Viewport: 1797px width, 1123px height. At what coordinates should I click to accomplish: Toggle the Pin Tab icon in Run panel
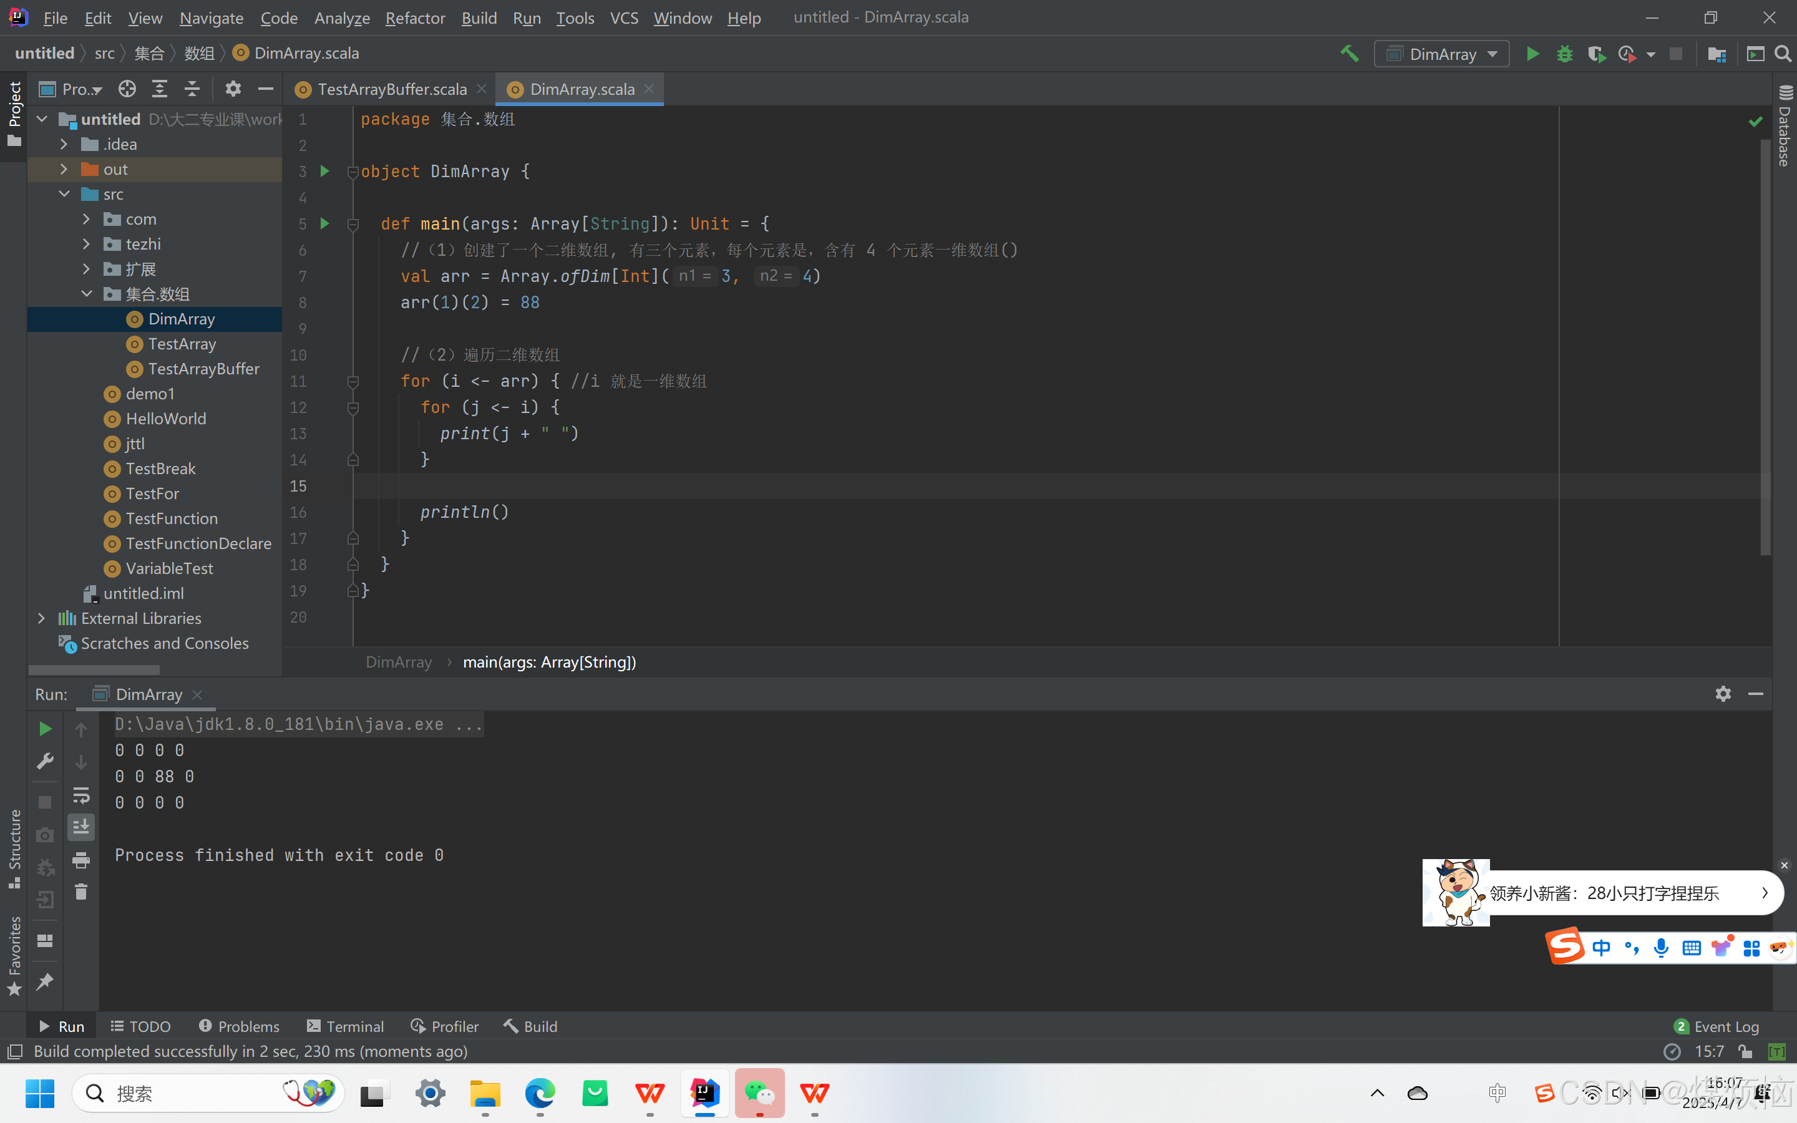click(x=44, y=982)
